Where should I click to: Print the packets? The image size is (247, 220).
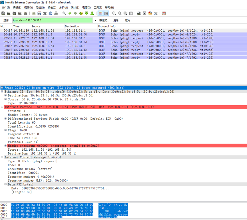pos(56,13)
